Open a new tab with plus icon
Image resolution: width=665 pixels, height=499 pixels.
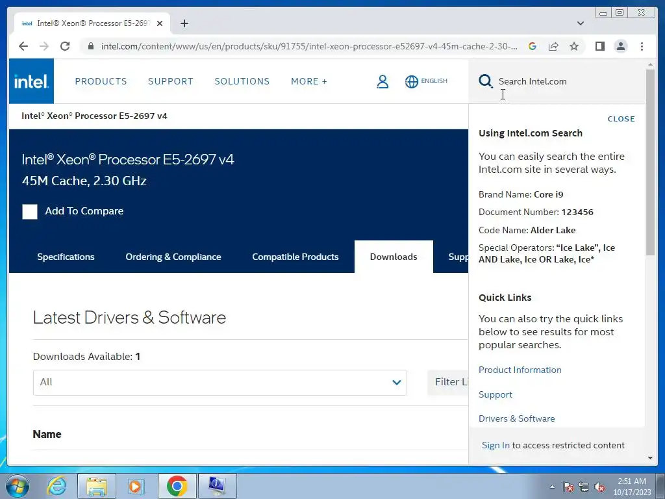184,23
